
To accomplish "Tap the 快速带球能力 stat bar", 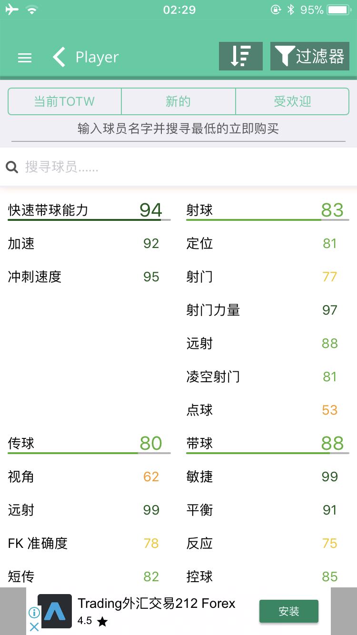I will tap(89, 219).
